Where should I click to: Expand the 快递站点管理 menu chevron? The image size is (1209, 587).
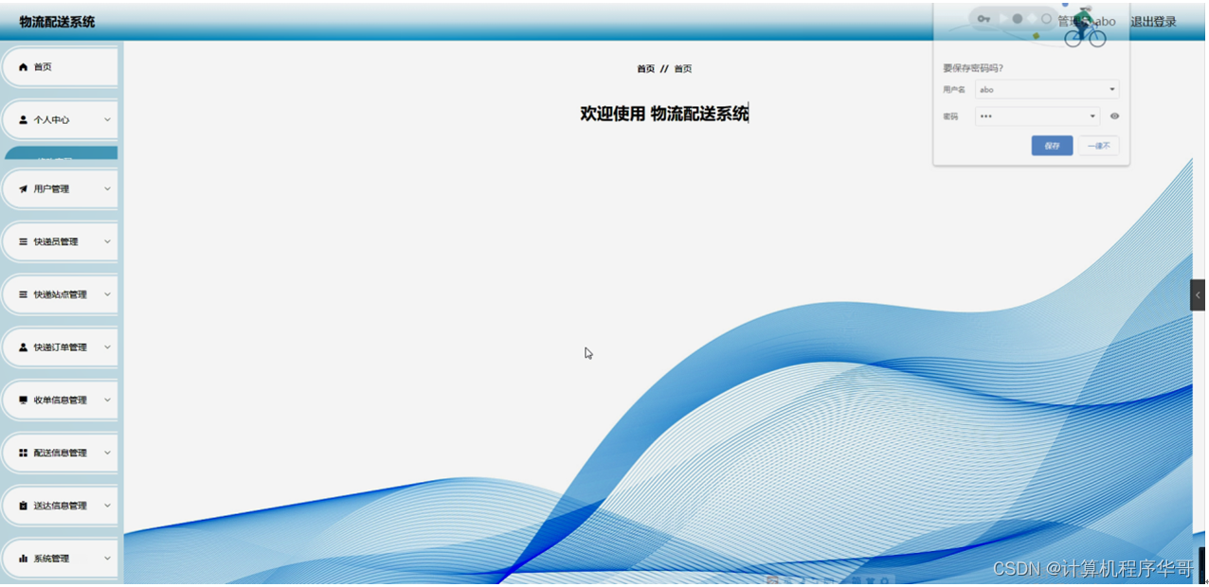(x=107, y=294)
